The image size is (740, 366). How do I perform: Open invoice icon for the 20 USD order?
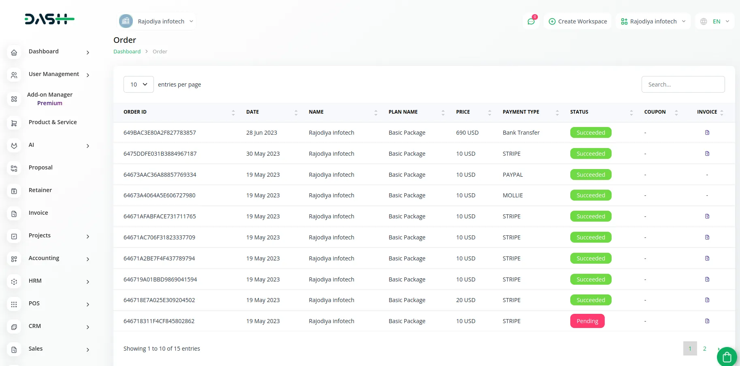click(x=707, y=300)
